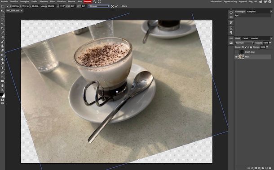
Task: Select the Spot Healing Brush tool
Action: pyautogui.click(x=2, y=37)
